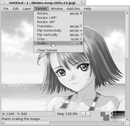Click the vertical scrollbar up arrow
The width and height of the screenshot is (130, 126).
(127, 13)
